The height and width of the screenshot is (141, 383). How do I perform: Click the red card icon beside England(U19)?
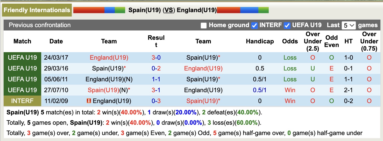89,101
